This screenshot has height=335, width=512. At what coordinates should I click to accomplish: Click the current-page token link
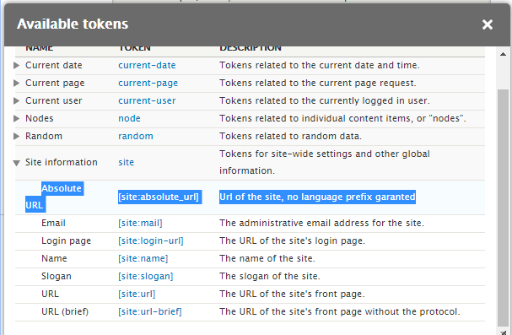tap(148, 83)
